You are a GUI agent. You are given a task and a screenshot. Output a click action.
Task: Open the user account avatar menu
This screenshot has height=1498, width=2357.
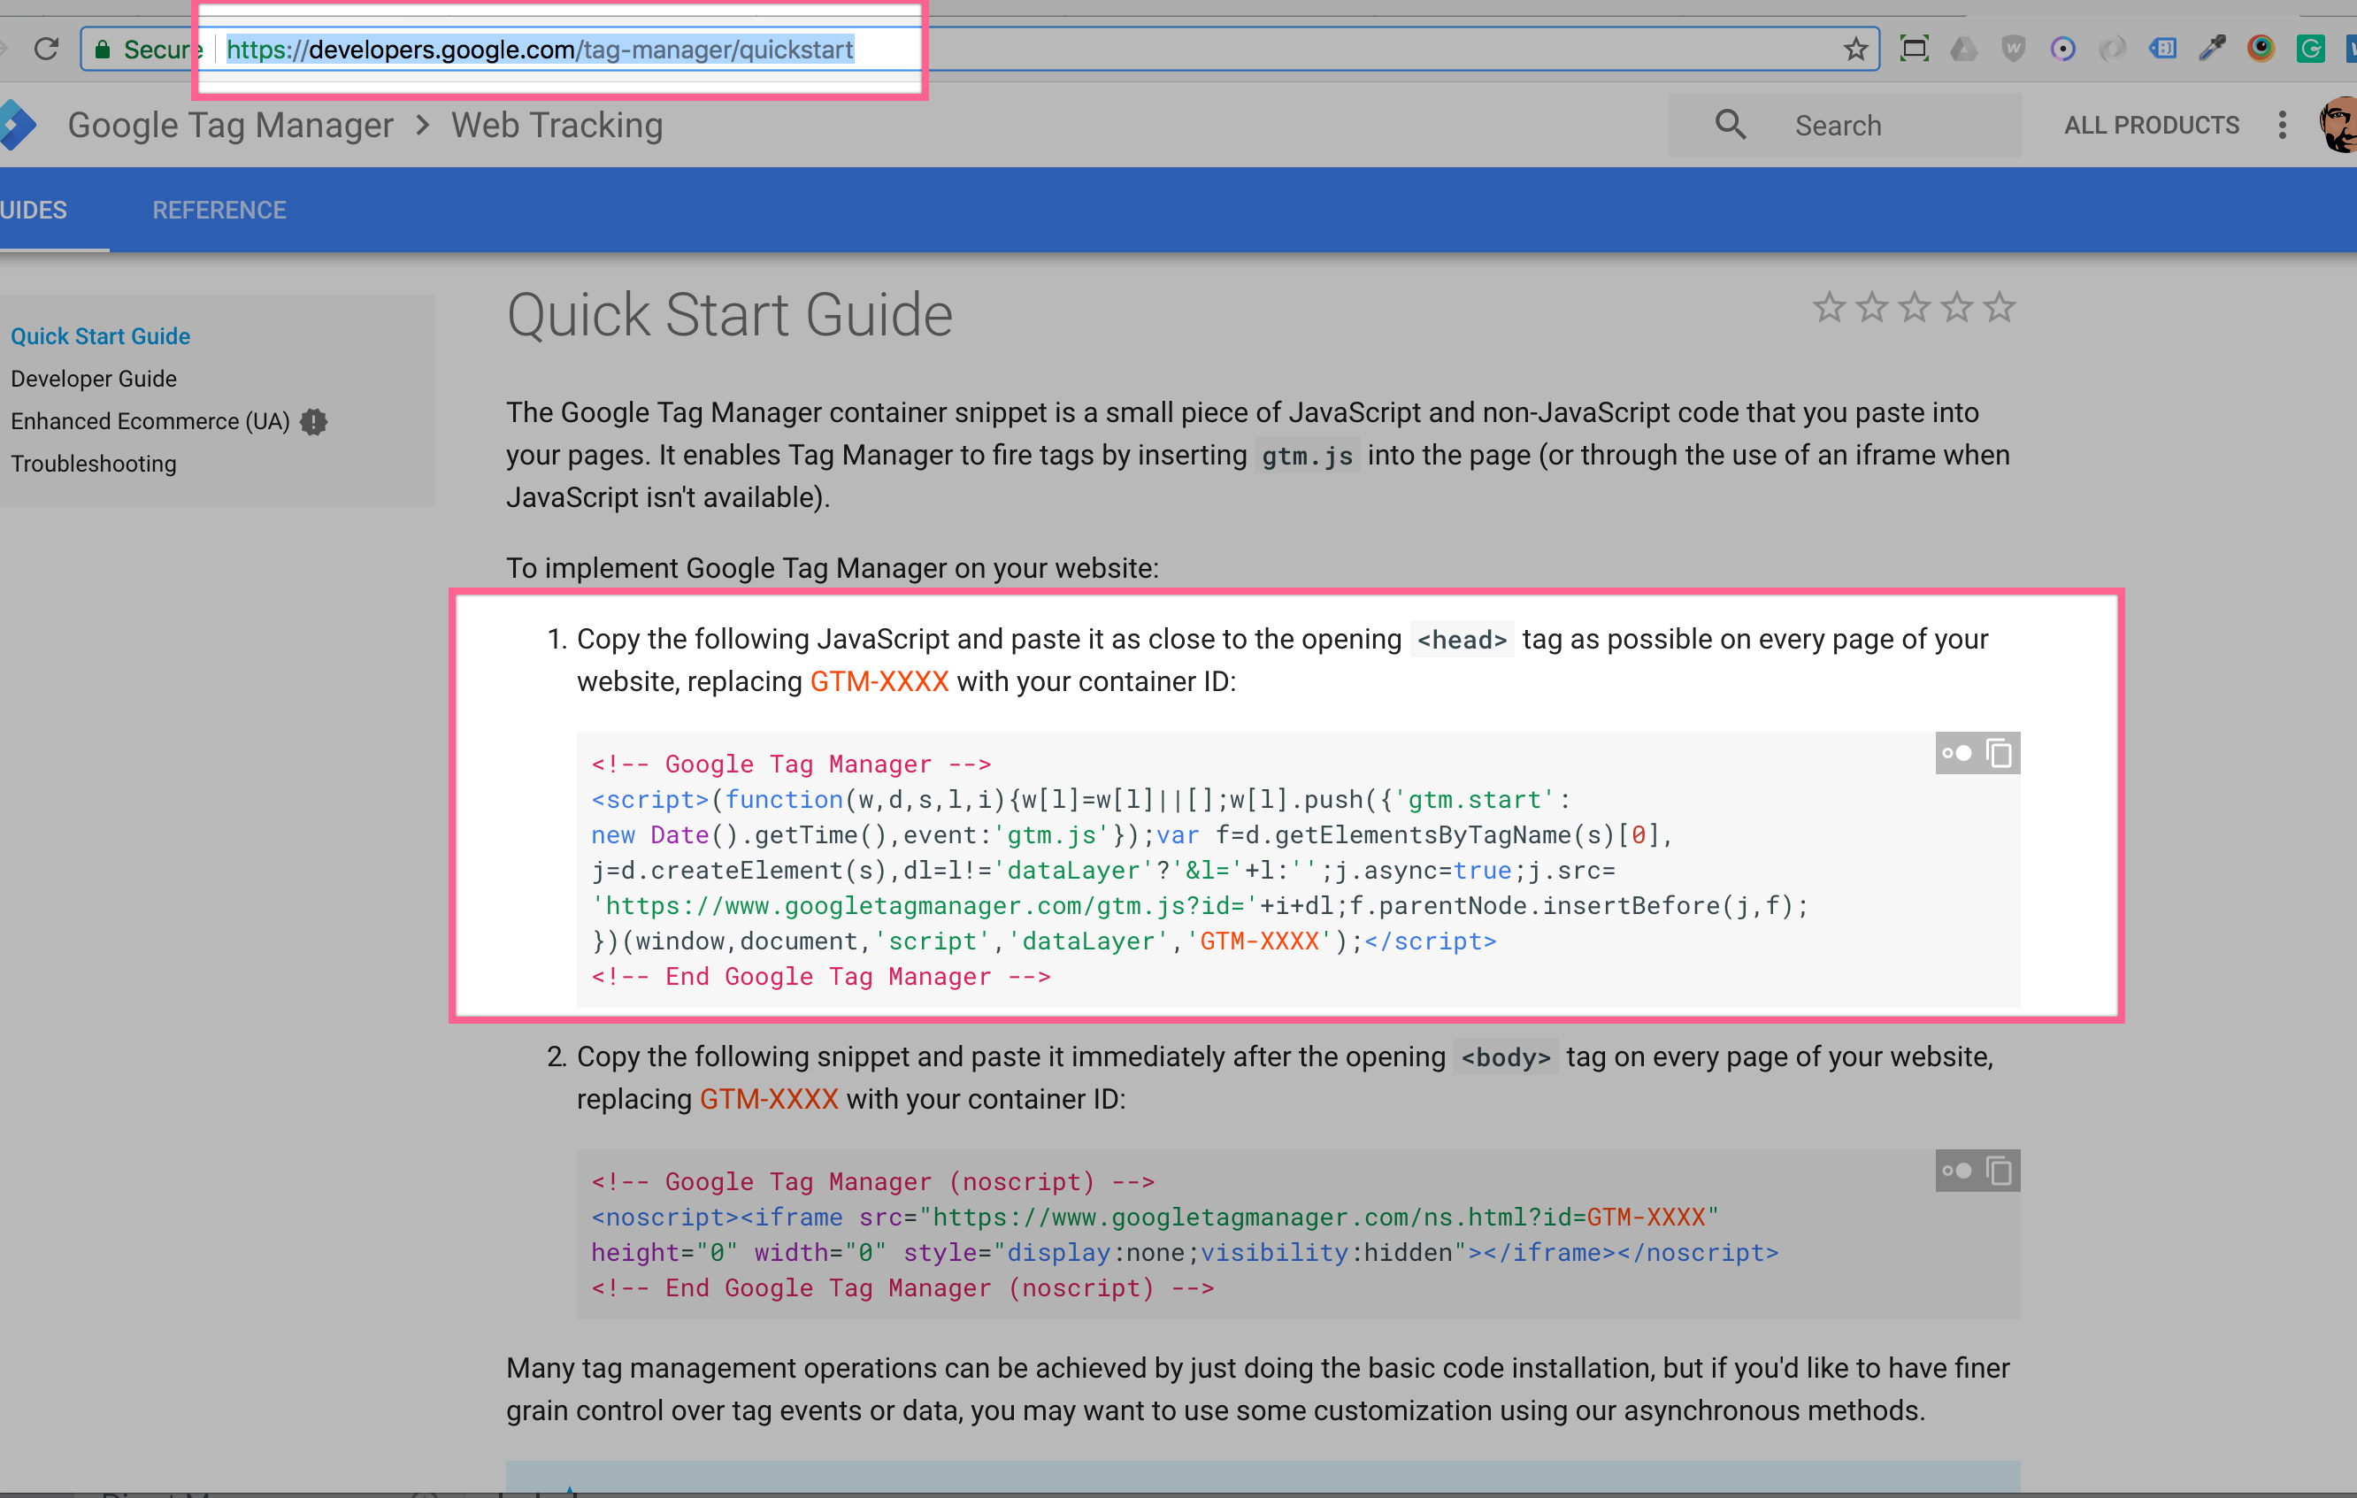(2338, 126)
